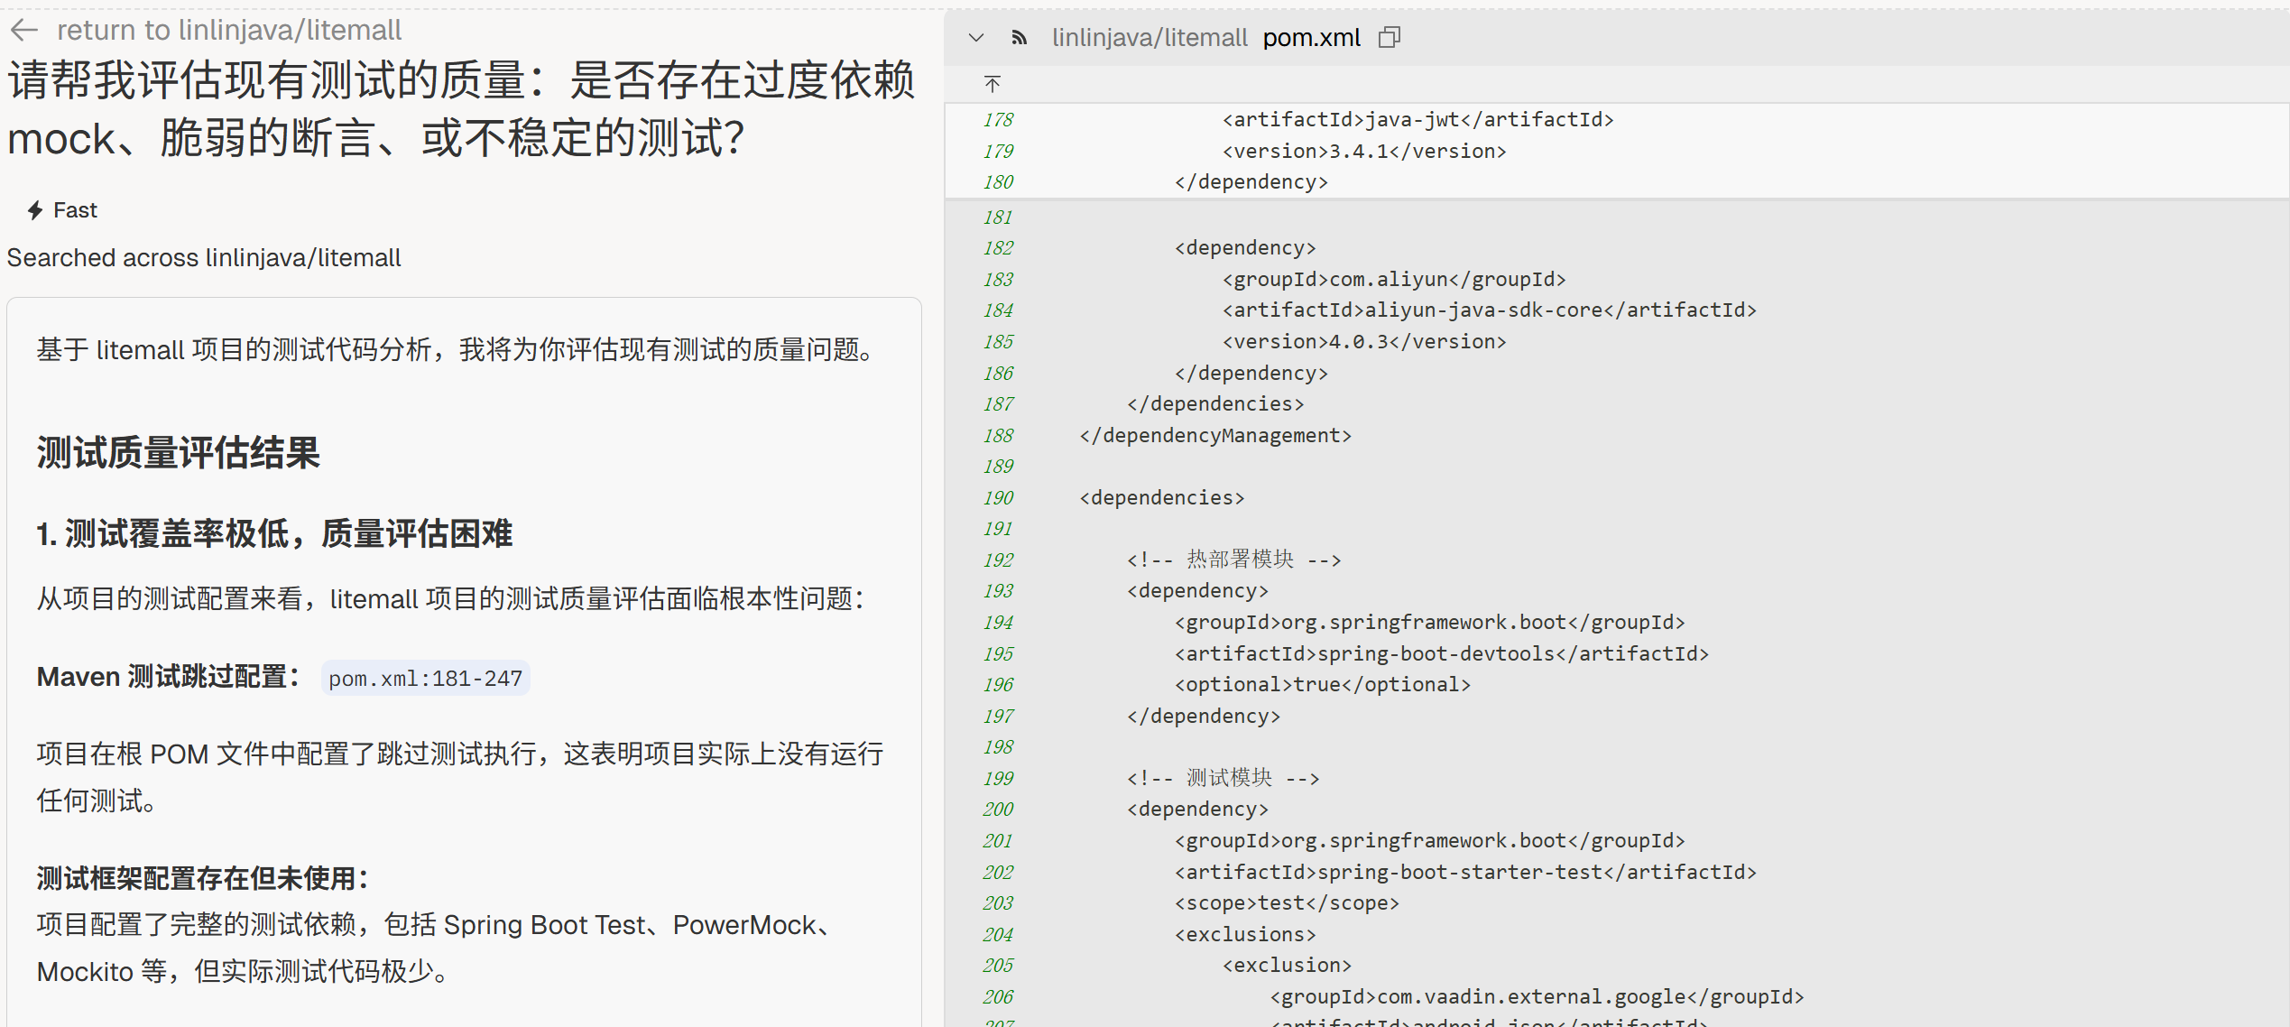This screenshot has width=2290, height=1027.
Task: Click the back arrow icon
Action: pos(24,30)
